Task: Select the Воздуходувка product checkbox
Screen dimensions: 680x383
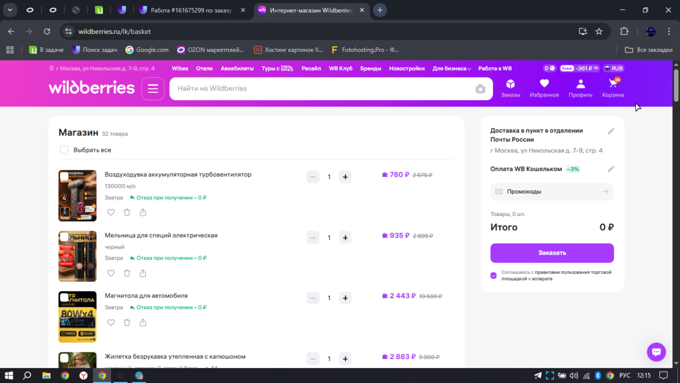Action: click(x=64, y=176)
